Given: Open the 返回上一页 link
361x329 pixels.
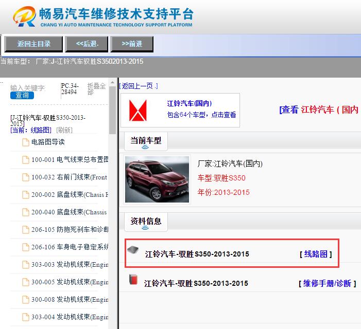Looking at the screenshot, I should tap(139, 86).
